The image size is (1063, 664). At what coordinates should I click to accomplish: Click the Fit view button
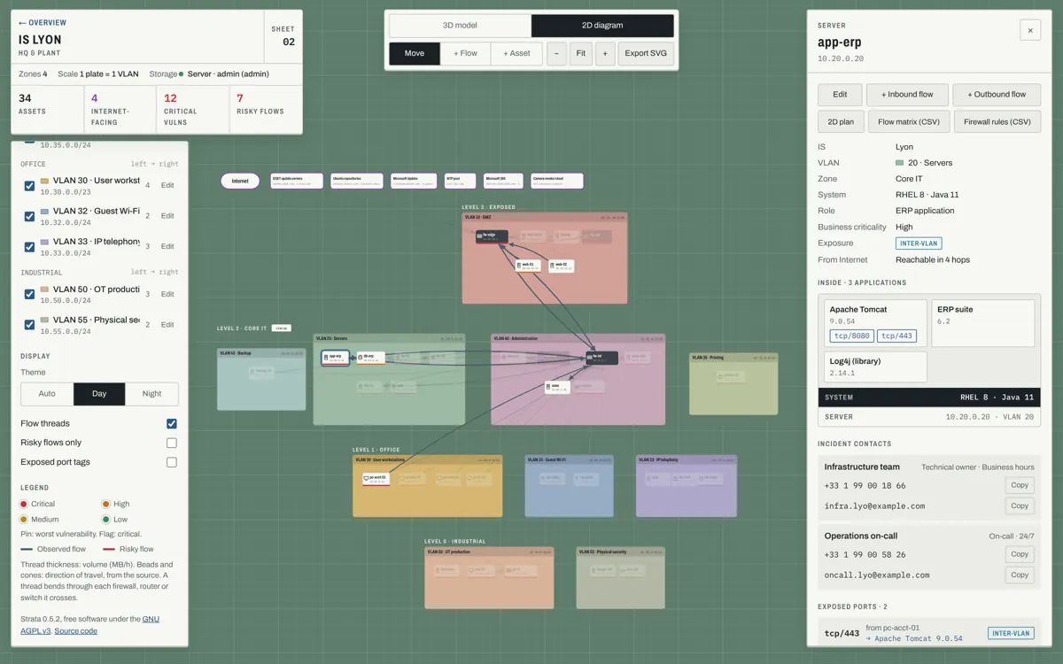(580, 53)
